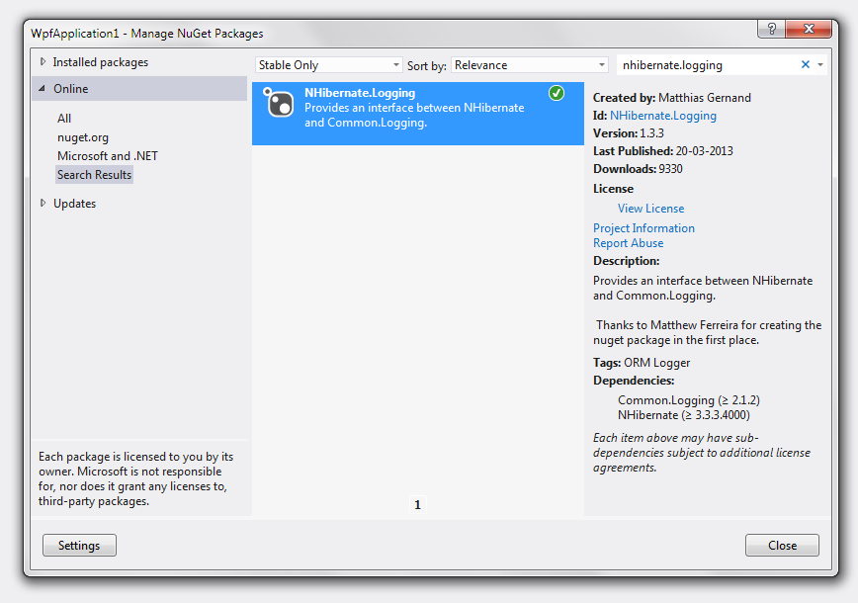Image resolution: width=858 pixels, height=603 pixels.
Task: Select the nuget.org source
Action: pos(83,137)
